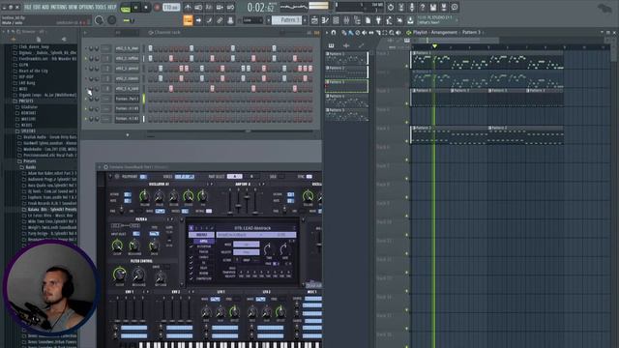Select Pattern 4 in the picker list
Screen dimensions: 619x348
[x=346, y=101]
